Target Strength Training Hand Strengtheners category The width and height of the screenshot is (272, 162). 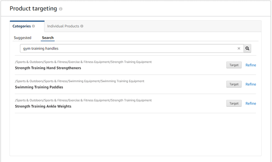(x=234, y=65)
